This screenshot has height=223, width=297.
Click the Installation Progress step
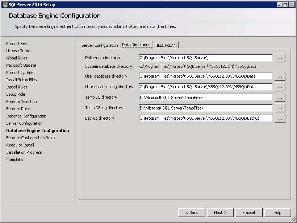24,152
